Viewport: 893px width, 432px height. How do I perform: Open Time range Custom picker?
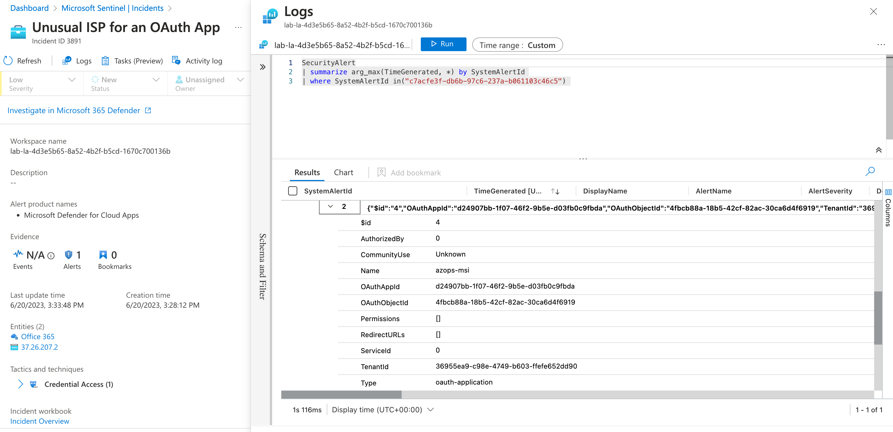pos(517,45)
